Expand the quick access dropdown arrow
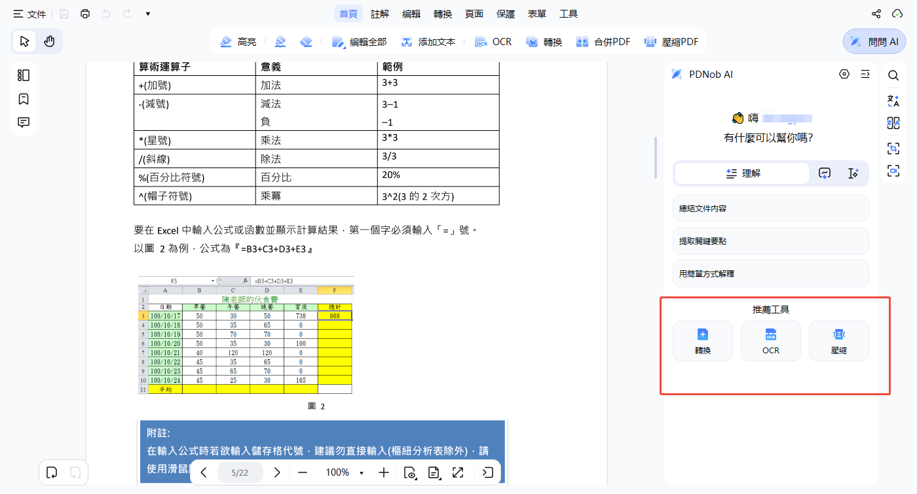The image size is (917, 494). 148,14
